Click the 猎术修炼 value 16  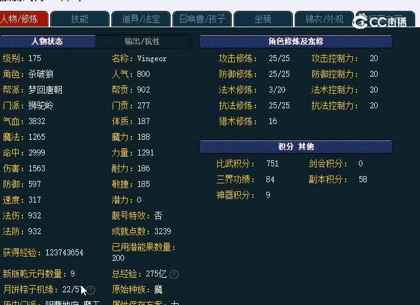273,121
